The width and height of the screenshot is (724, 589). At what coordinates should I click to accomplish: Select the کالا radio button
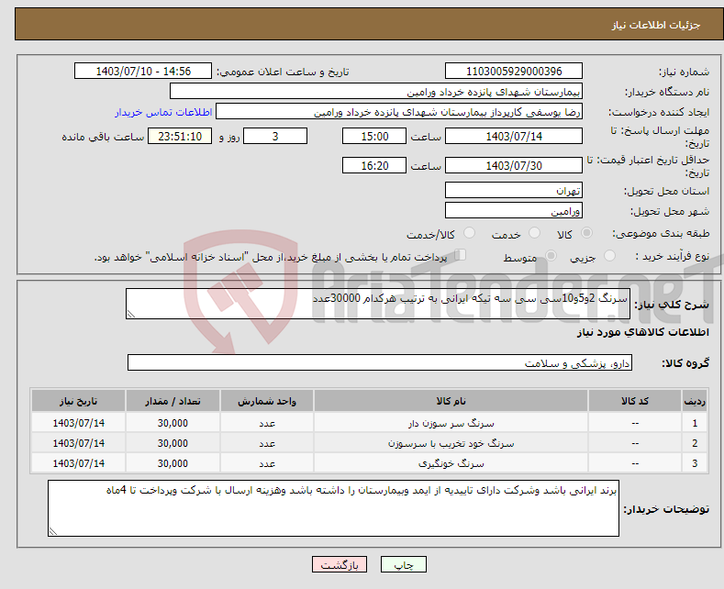(x=587, y=233)
